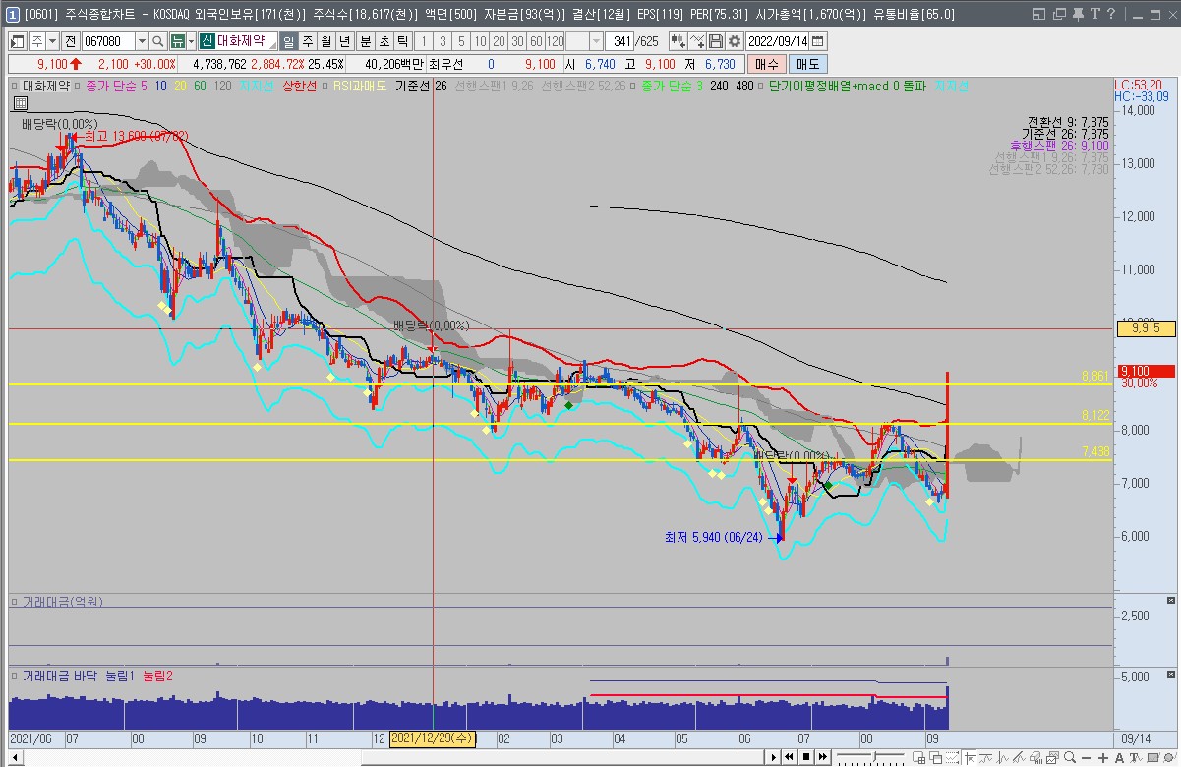This screenshot has height=767, width=1181.
Task: Select the 60 interval button
Action: tap(536, 41)
